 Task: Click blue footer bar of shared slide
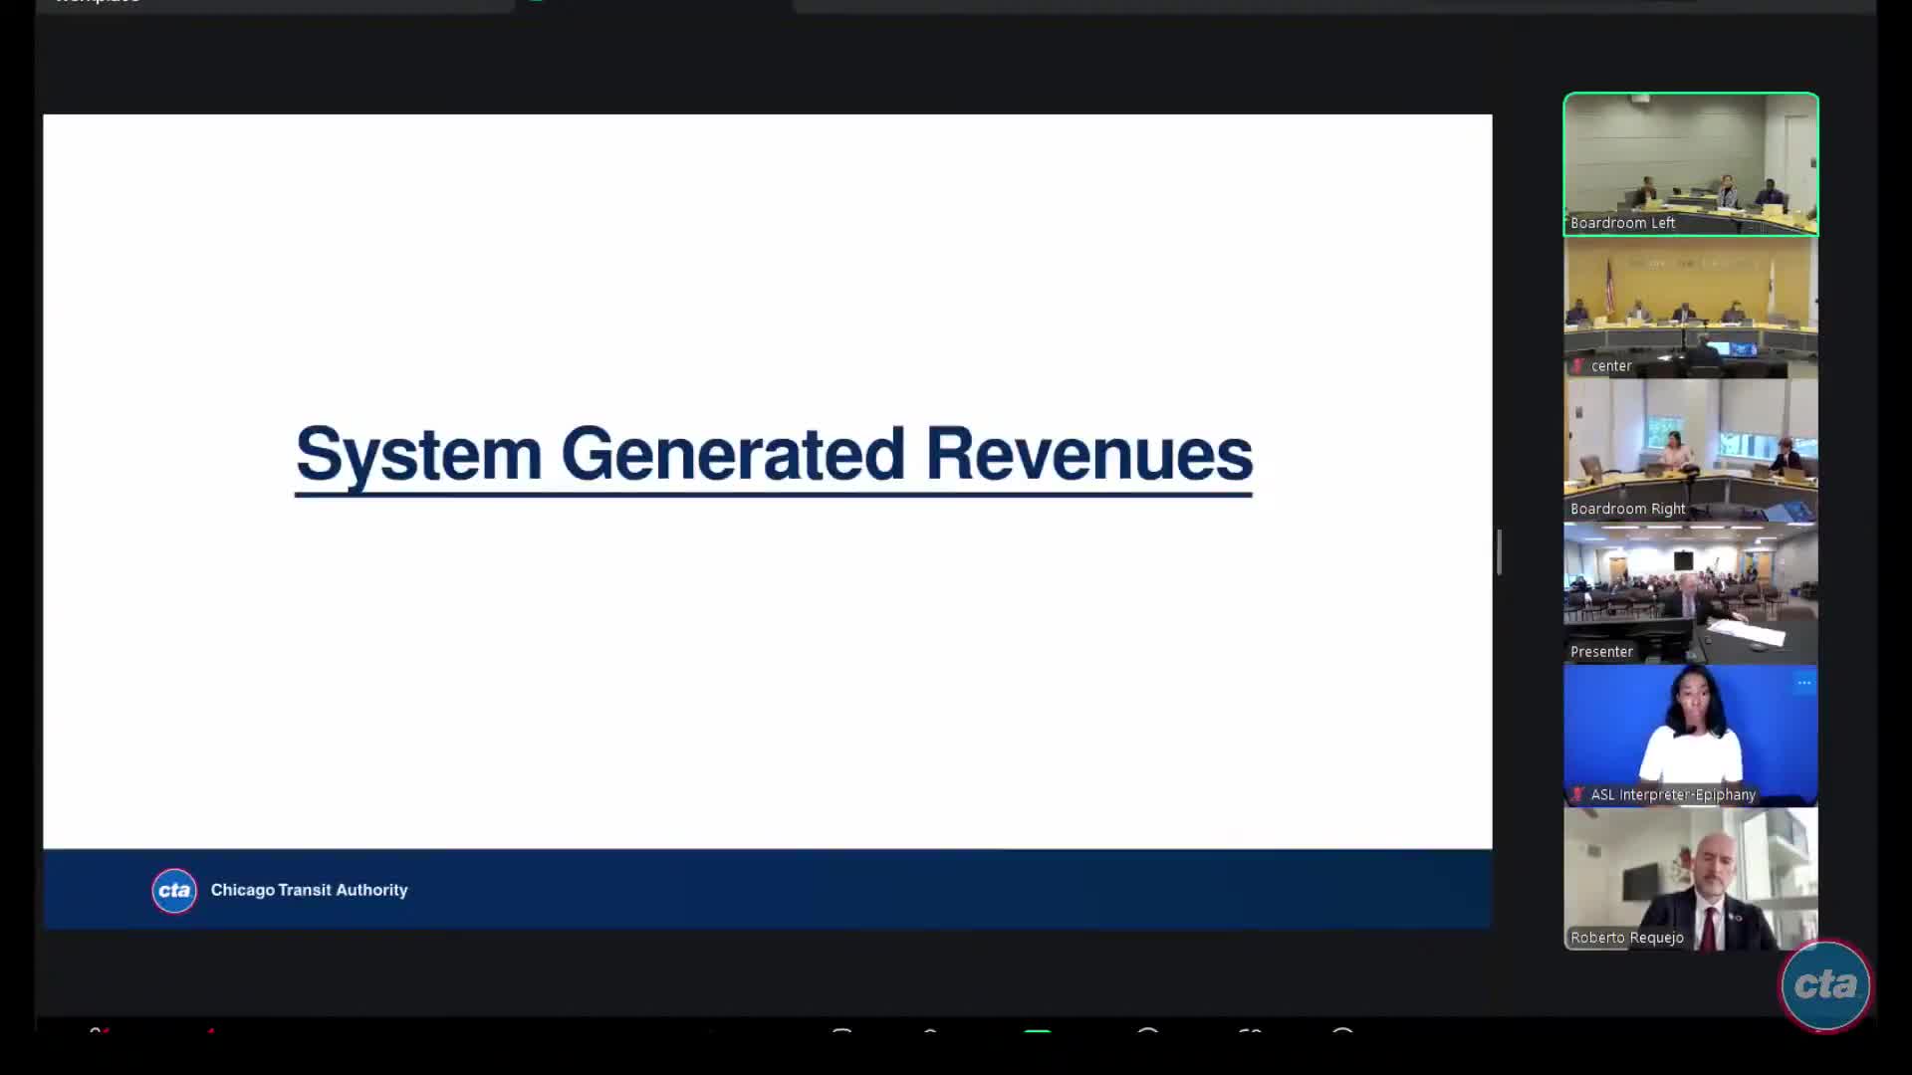tap(896, 890)
